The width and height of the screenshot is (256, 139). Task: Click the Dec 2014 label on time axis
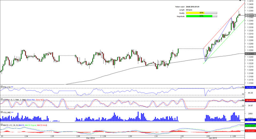(x=90, y=138)
